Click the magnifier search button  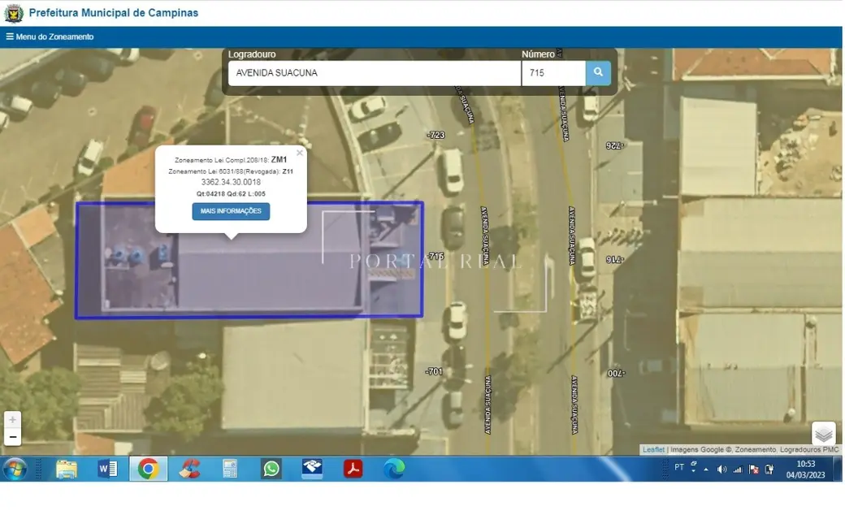tap(598, 73)
